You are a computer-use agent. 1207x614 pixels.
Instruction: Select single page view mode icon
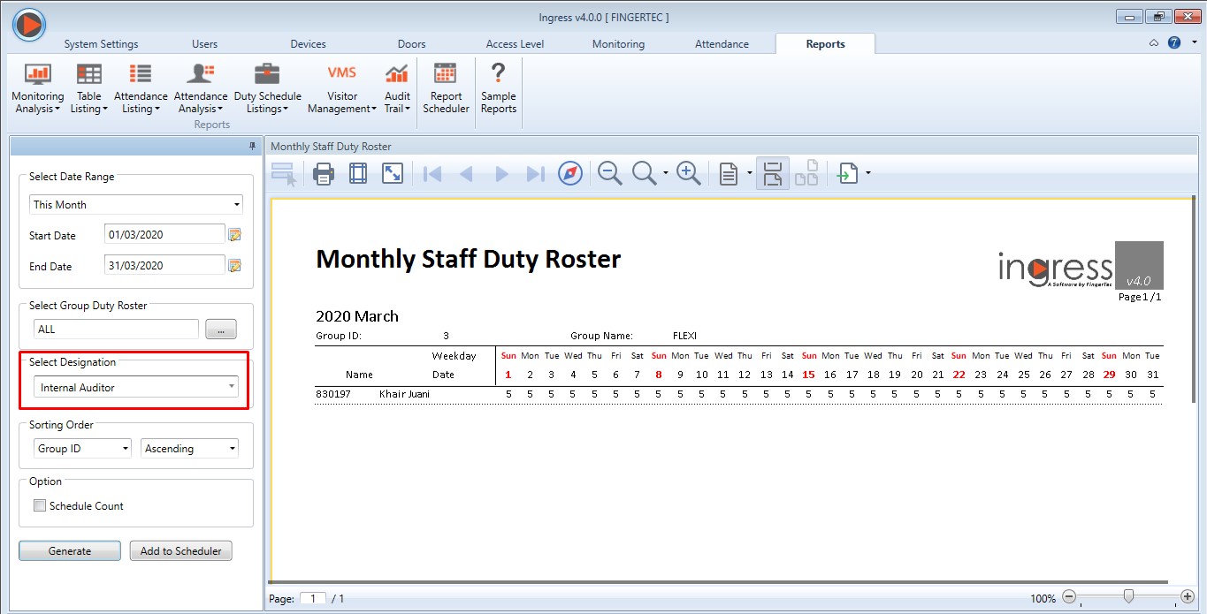coord(728,174)
